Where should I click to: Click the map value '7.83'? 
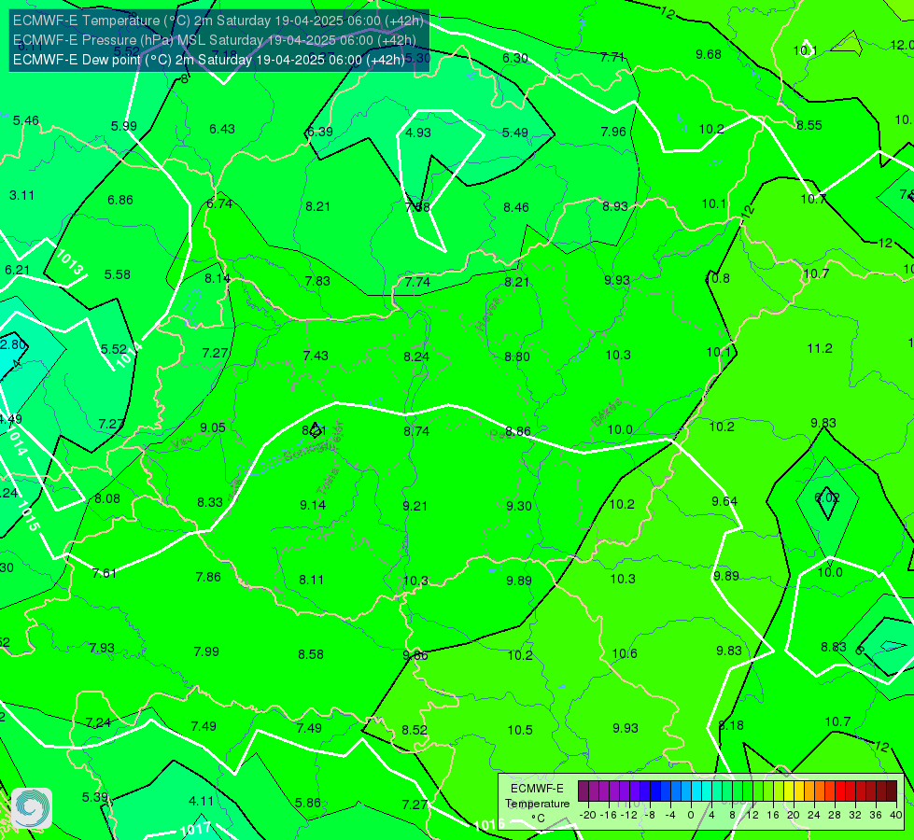point(317,281)
